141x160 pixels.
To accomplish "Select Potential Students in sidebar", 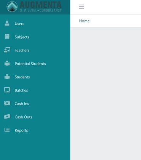I will [x=35, y=64].
